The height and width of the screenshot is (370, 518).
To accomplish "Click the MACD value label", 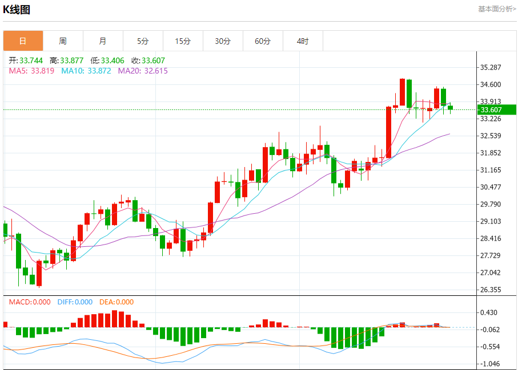I will 30,302.
